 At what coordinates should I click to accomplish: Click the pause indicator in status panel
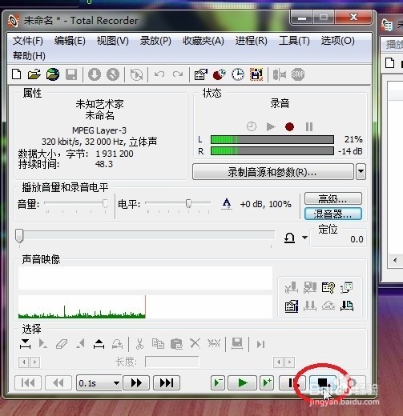(309, 126)
